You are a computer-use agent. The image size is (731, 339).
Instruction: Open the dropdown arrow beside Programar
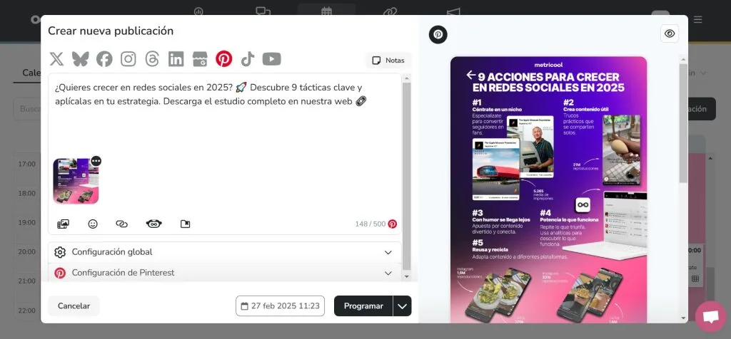(x=403, y=306)
